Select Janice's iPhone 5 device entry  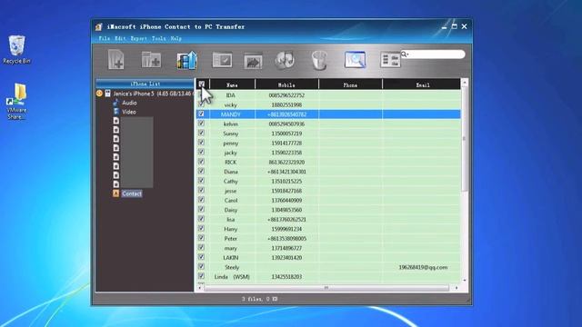[154, 94]
